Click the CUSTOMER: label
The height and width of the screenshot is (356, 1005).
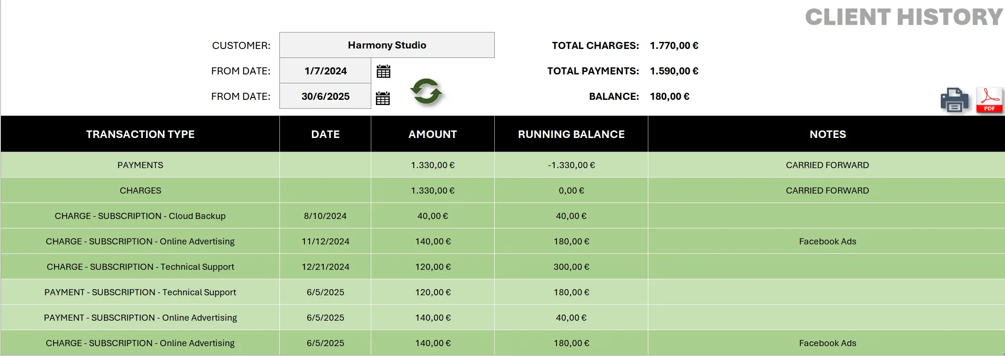pos(241,46)
